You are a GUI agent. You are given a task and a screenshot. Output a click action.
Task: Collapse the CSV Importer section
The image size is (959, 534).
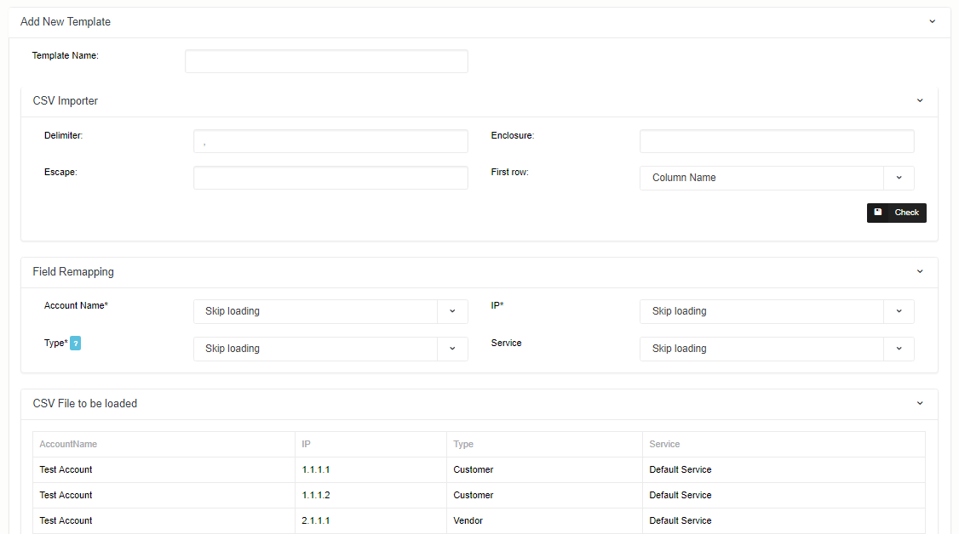pyautogui.click(x=919, y=101)
